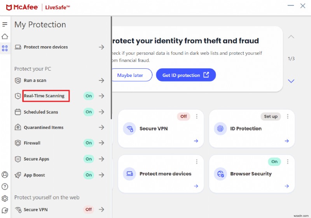Expand next banner with down chevron
Image resolution: width=311 pixels, height=218 pixels.
click(291, 81)
